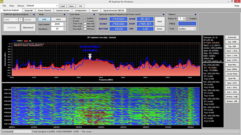
Task: Click the RF Explorer app icon in title bar
Action: 2,1
